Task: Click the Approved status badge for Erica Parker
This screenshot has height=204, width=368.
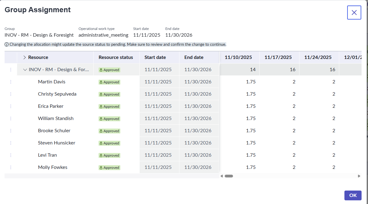Action: pos(109,107)
